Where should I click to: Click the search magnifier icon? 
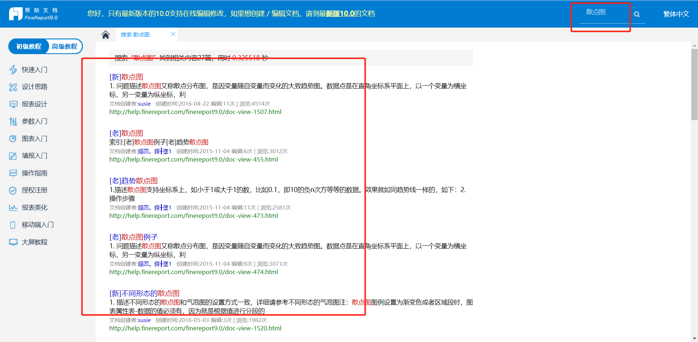tap(637, 14)
